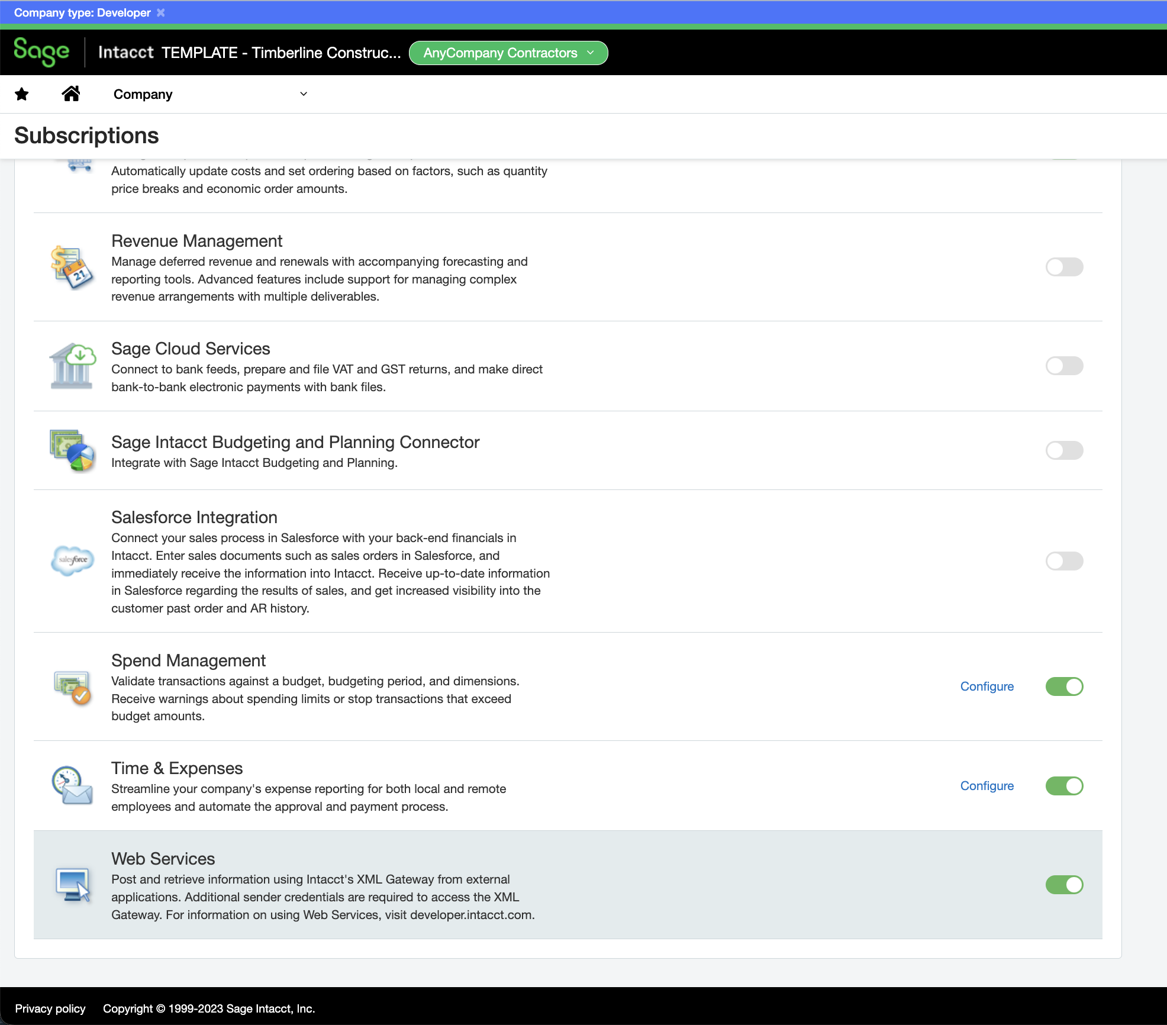Click the Revenue Management icon
1167x1025 pixels.
72,267
